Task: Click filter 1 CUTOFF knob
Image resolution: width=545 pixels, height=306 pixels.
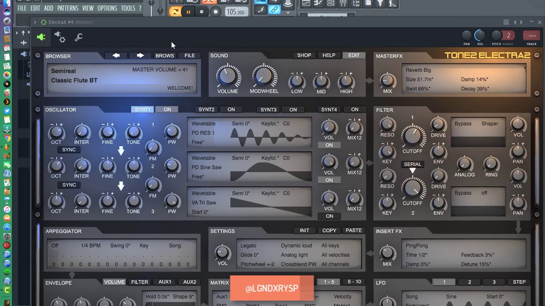Action: point(412,135)
